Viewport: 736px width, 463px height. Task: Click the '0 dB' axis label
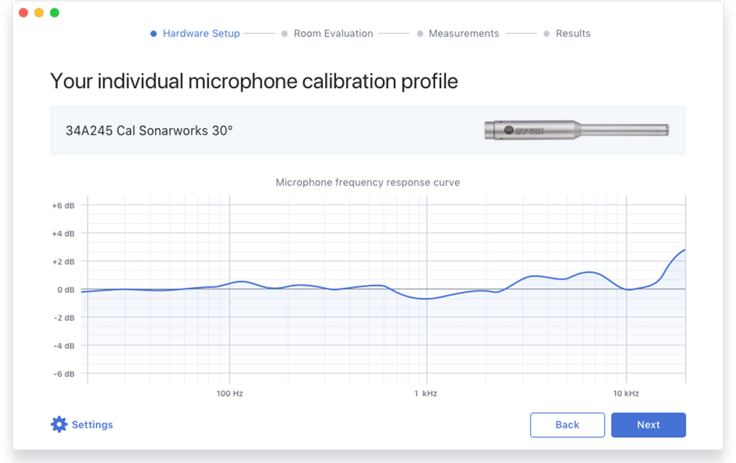tap(66, 290)
